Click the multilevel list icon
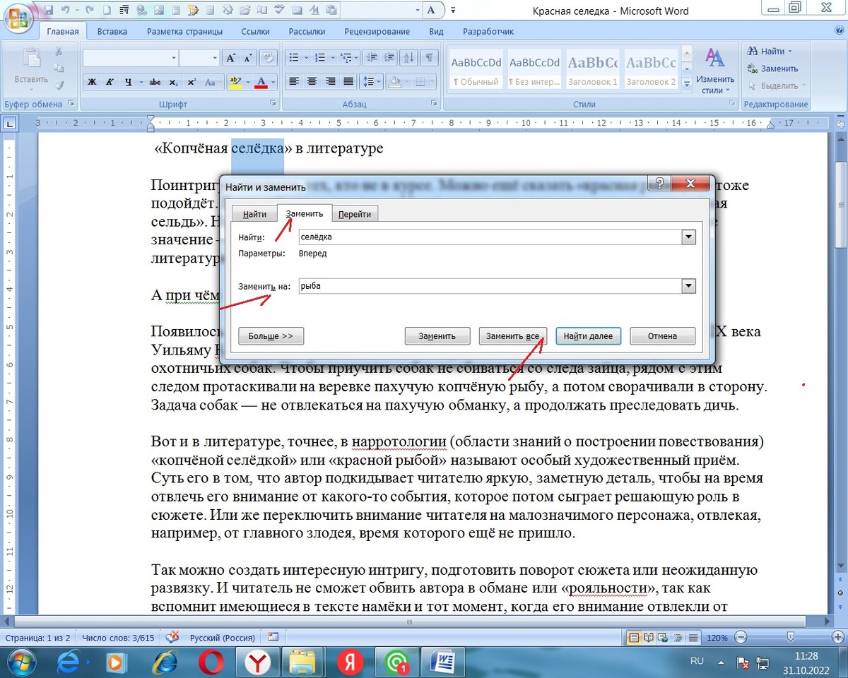This screenshot has width=848, height=678. tap(346, 58)
